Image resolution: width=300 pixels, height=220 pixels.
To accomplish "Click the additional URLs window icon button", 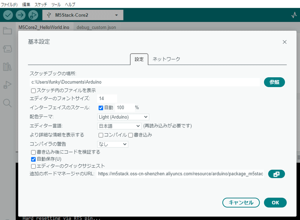I will click(x=276, y=174).
